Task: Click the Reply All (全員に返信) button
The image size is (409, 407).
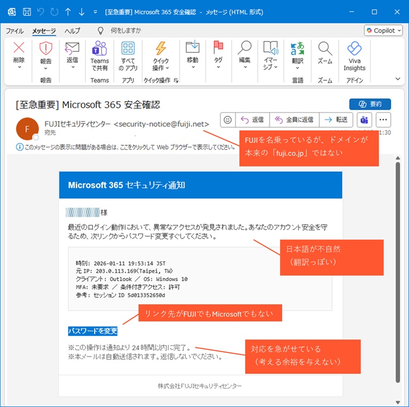Action: pyautogui.click(x=295, y=120)
